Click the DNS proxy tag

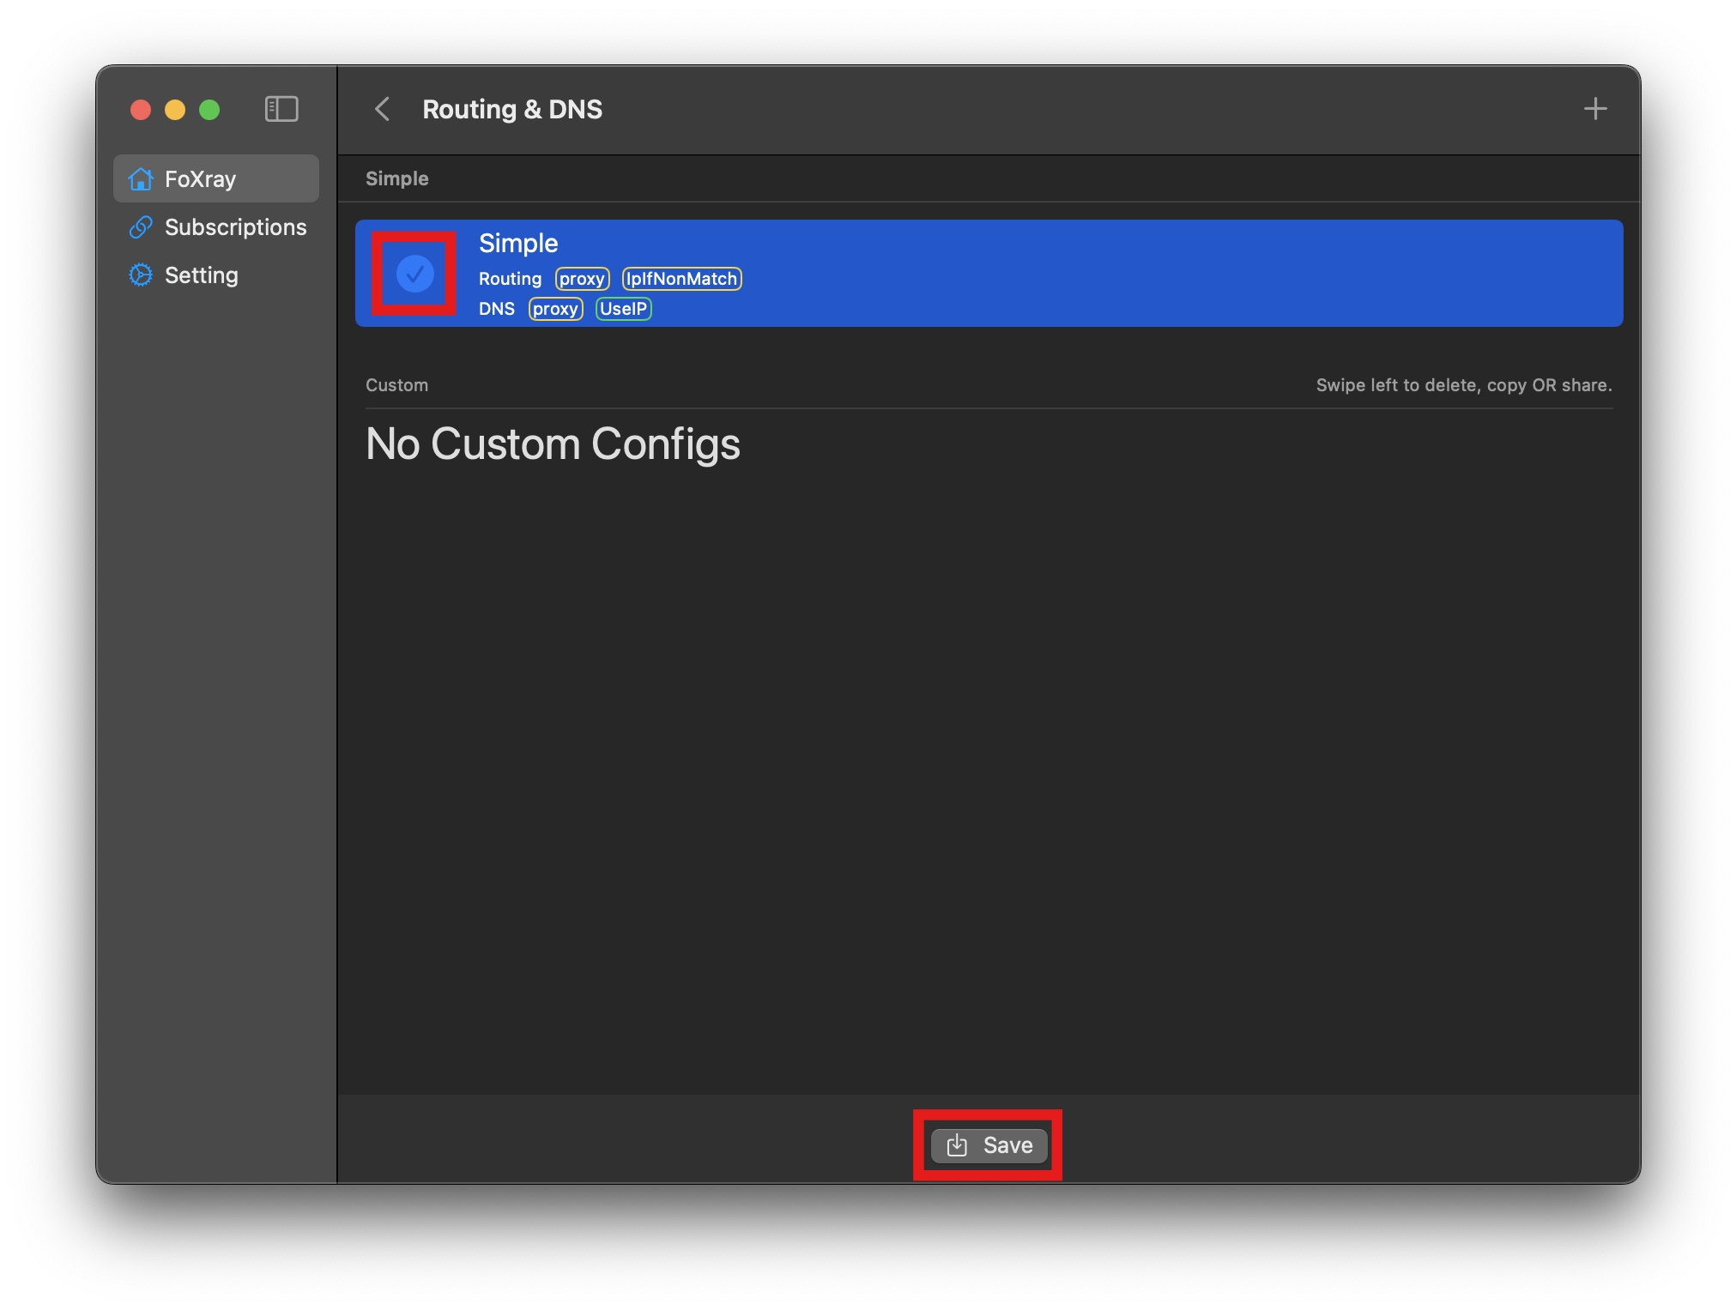(555, 309)
